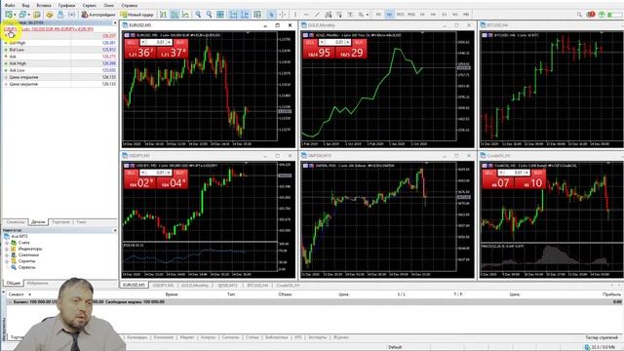Expand the Скрипты node in Navigator
The image size is (624, 351).
pos(7,261)
